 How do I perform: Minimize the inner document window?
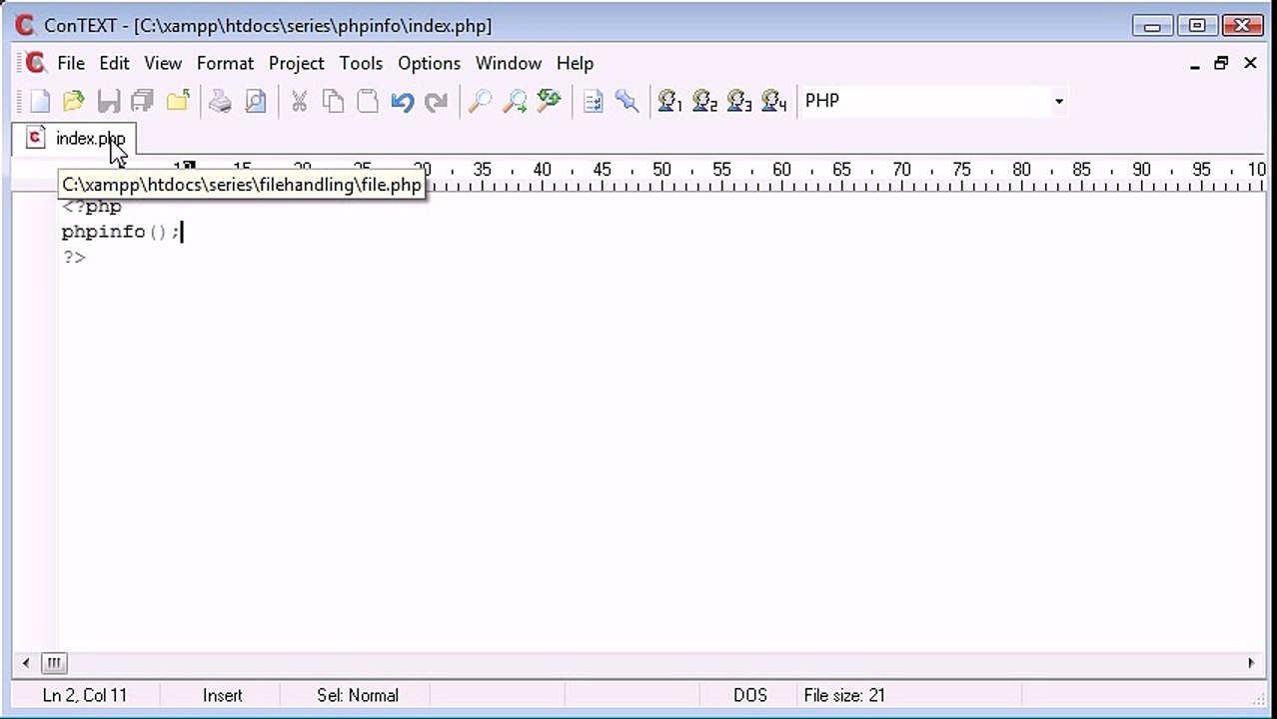click(x=1195, y=63)
